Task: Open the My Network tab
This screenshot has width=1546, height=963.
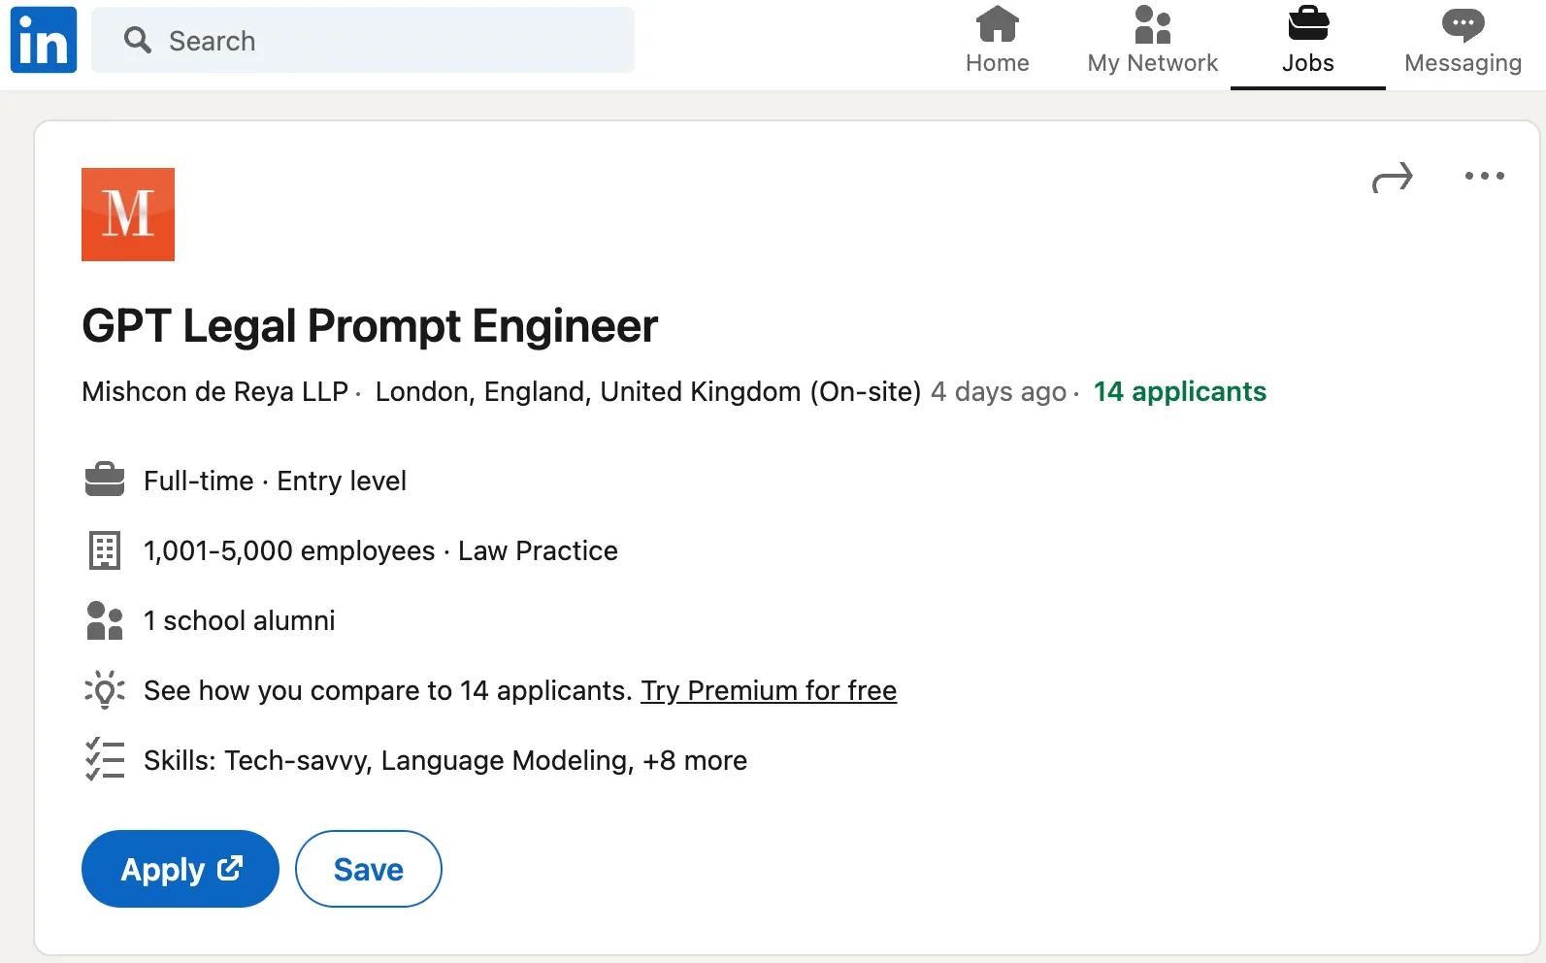Action: pyautogui.click(x=1152, y=40)
